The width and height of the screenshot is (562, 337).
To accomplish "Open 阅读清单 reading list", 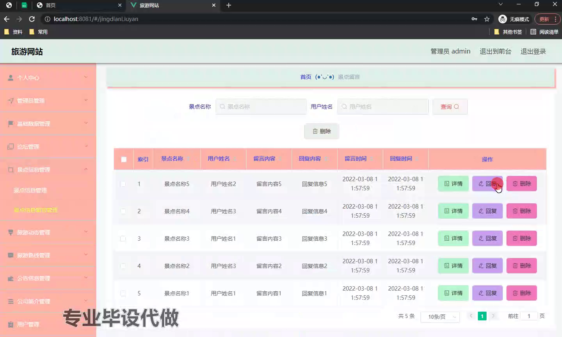I will [x=544, y=32].
